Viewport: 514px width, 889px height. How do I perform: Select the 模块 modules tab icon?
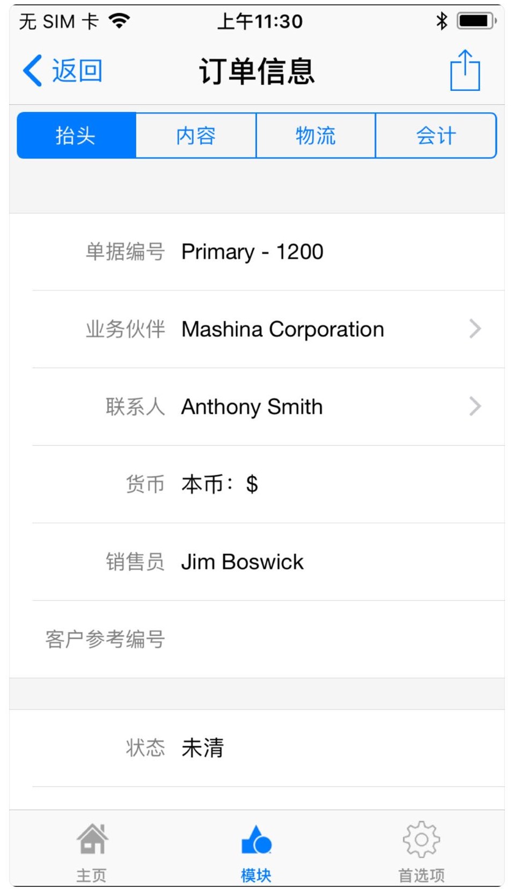[x=256, y=840]
